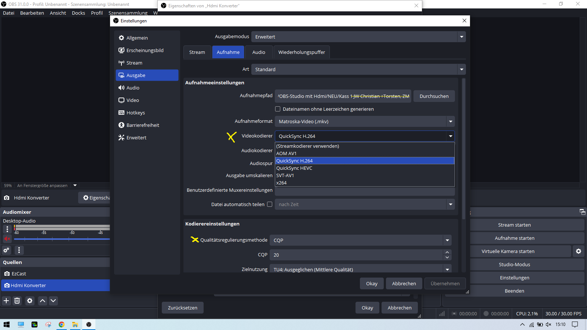Remove the selected source with trash icon

pos(17,301)
